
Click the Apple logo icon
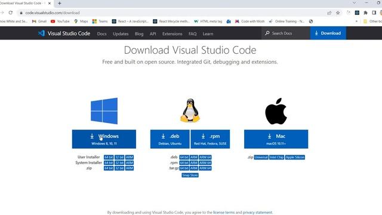[276, 111]
